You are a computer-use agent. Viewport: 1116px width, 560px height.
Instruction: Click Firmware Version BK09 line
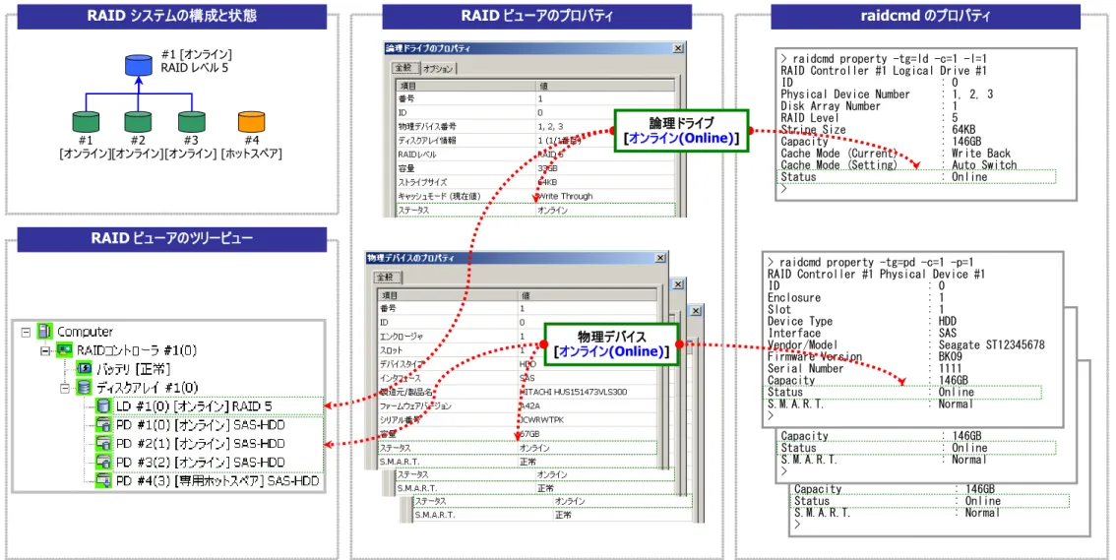(x=865, y=356)
